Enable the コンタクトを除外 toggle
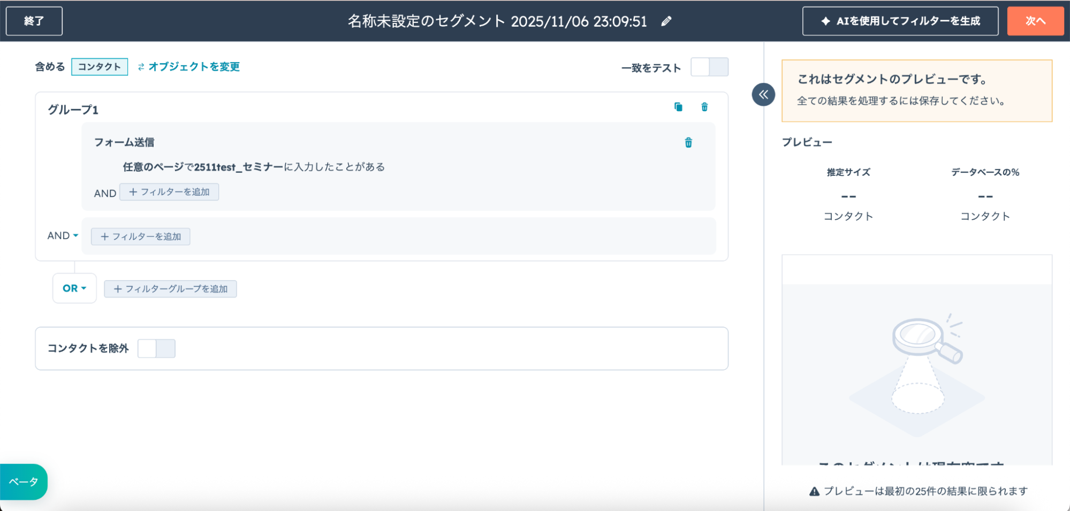The image size is (1070, 511). [x=156, y=349]
